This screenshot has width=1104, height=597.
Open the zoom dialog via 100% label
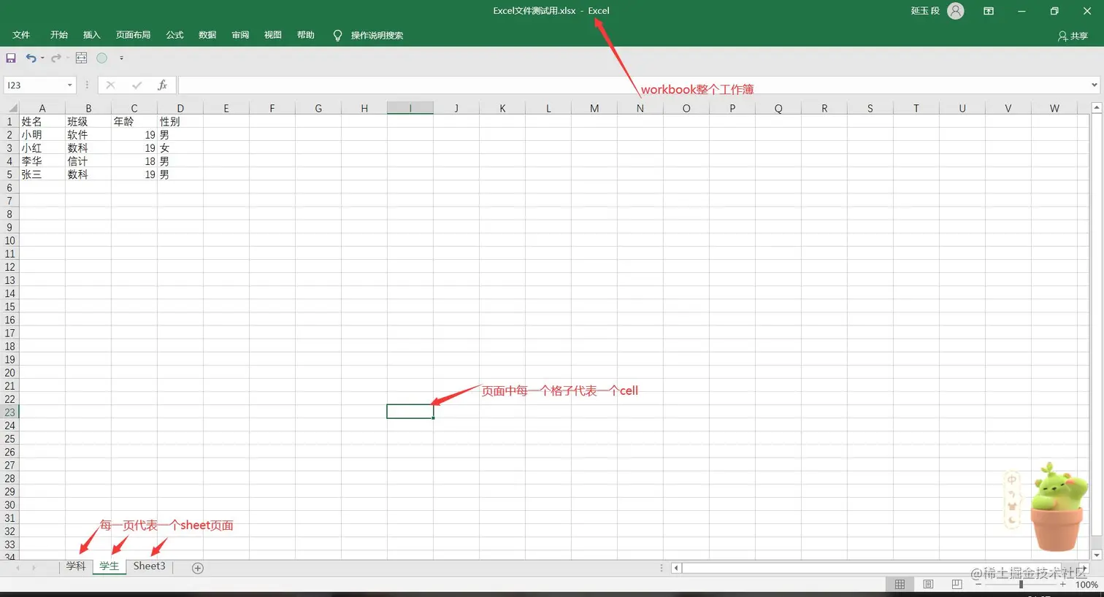click(1086, 585)
